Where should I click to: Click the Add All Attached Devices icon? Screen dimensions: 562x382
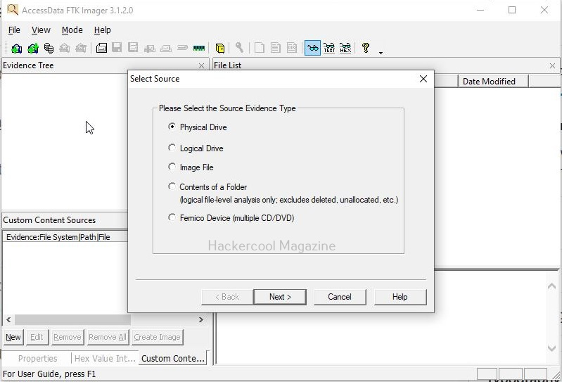pos(32,49)
